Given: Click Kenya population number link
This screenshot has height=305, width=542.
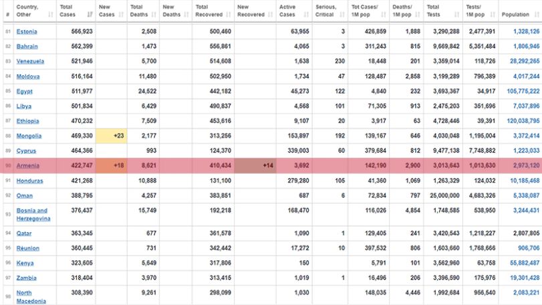Looking at the screenshot, I should click(525, 263).
